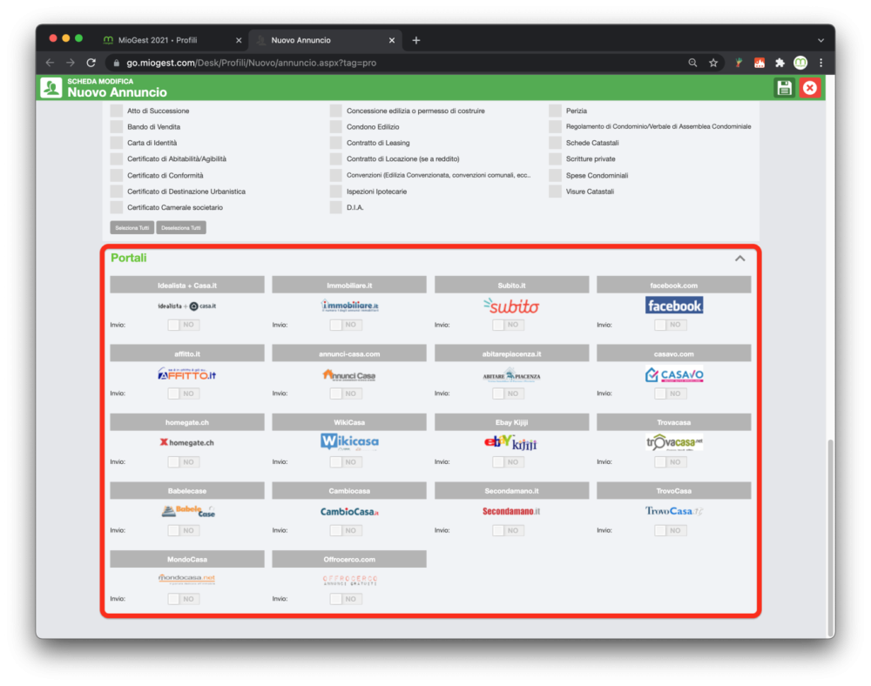
Task: Click the Trovacasa portal header
Action: (x=674, y=422)
